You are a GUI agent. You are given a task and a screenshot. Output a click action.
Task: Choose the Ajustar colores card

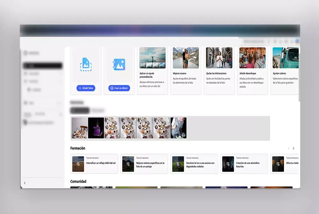click(285, 71)
